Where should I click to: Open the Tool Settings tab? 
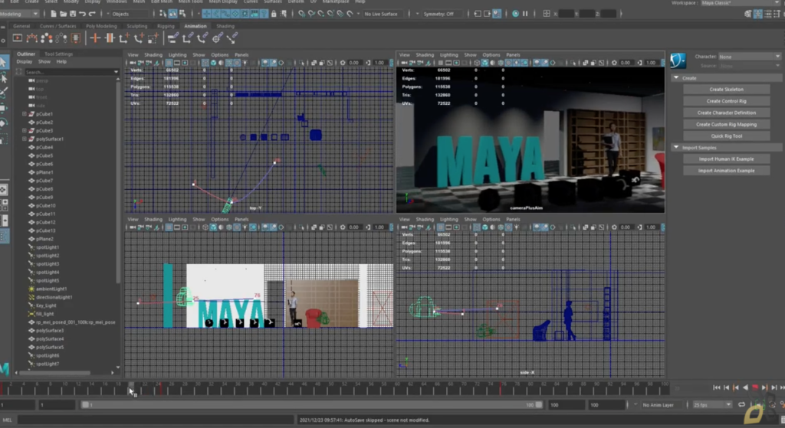pyautogui.click(x=58, y=54)
